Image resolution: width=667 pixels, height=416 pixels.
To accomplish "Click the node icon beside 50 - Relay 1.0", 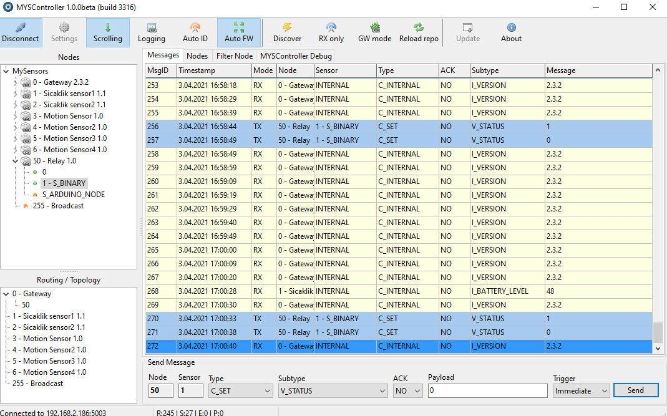I will coord(26,161).
